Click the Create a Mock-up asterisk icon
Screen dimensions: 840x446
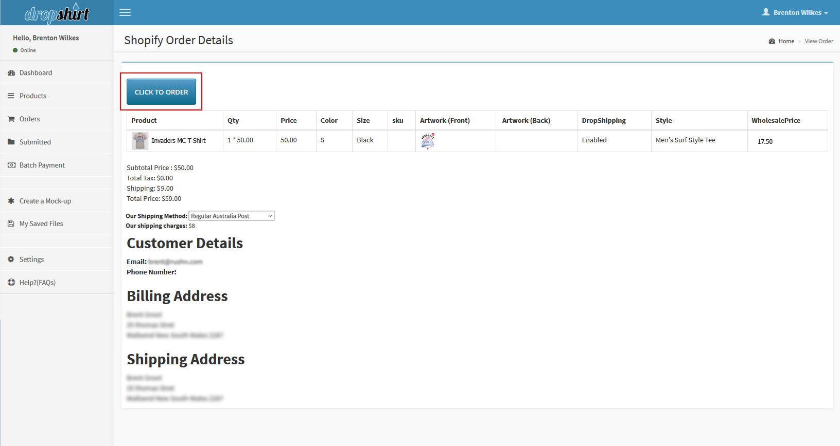point(11,201)
